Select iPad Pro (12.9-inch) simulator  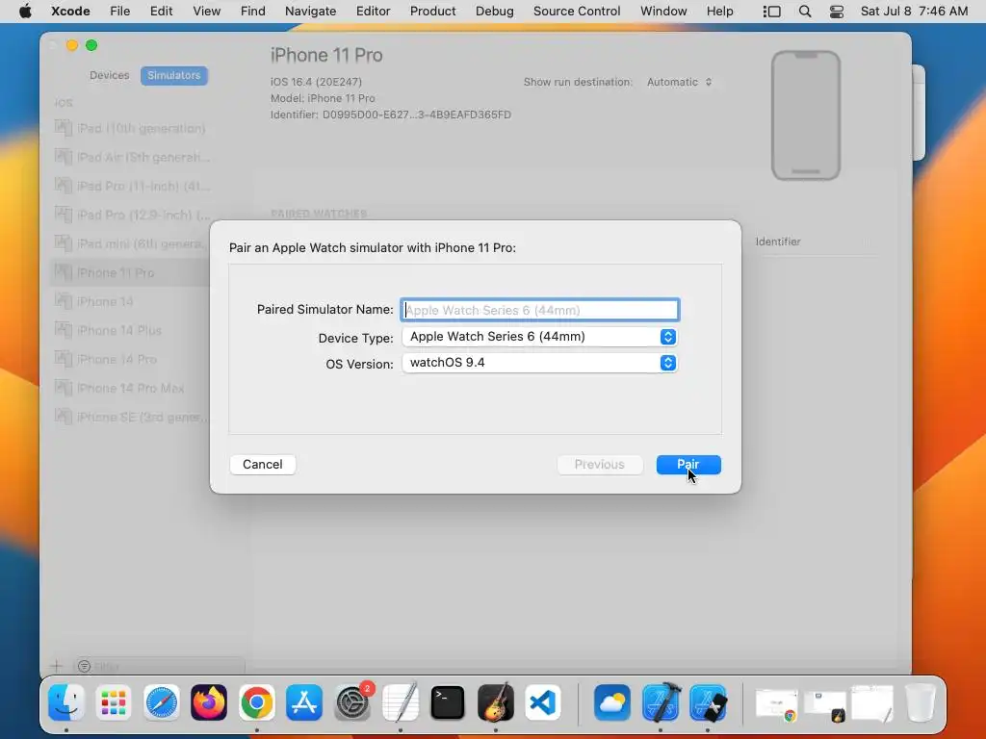[x=131, y=215]
